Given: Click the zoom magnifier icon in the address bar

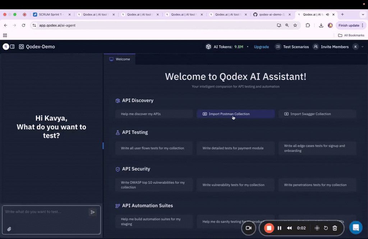Looking at the screenshot, I should [287, 25].
